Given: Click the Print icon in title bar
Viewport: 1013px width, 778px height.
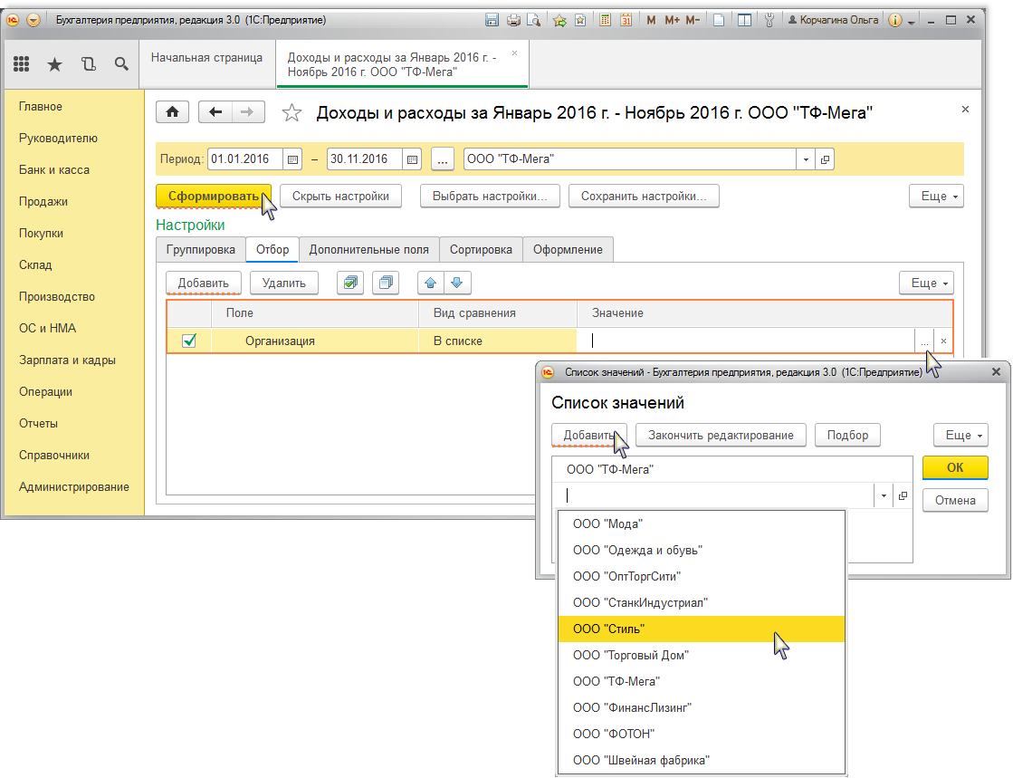Looking at the screenshot, I should [513, 20].
